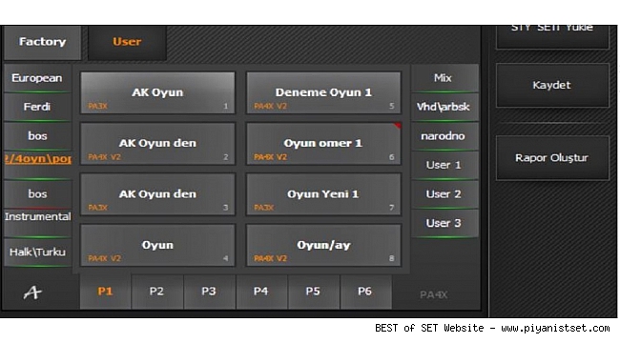Switch to the Factory tab
The width and height of the screenshot is (620, 343).
[x=42, y=42]
